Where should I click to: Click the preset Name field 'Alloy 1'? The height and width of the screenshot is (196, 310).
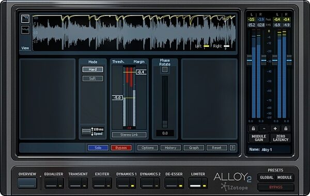click(269, 150)
